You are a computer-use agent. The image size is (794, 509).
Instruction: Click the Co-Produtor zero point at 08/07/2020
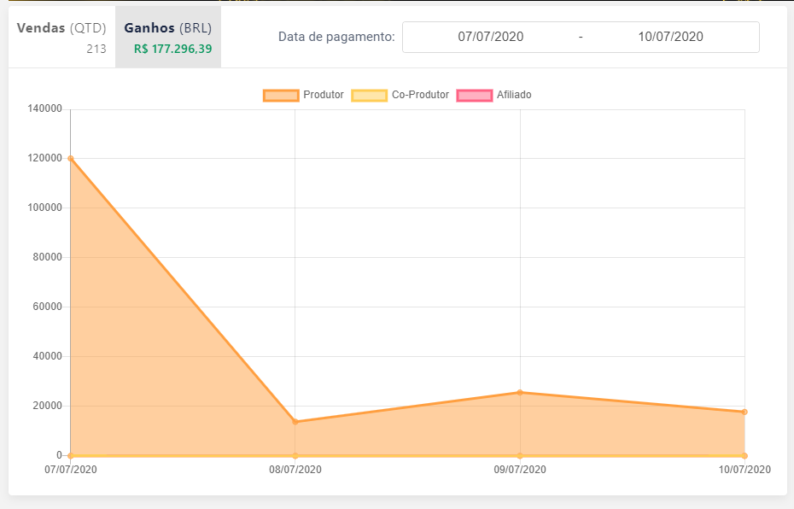(295, 456)
